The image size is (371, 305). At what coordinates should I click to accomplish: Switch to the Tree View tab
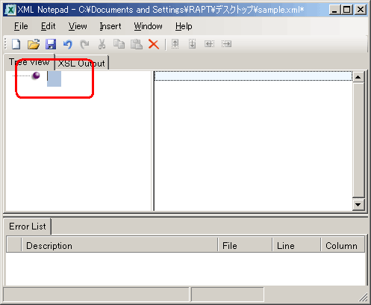[x=29, y=62]
